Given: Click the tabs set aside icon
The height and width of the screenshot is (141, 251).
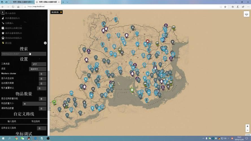Looking at the screenshot, I should click(x=2, y=2).
